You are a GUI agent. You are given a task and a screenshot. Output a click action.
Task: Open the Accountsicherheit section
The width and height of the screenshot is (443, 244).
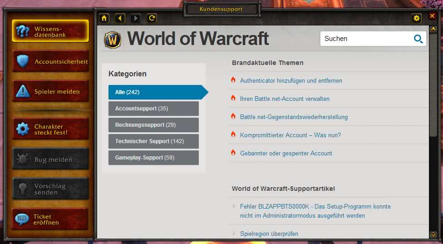pos(50,61)
